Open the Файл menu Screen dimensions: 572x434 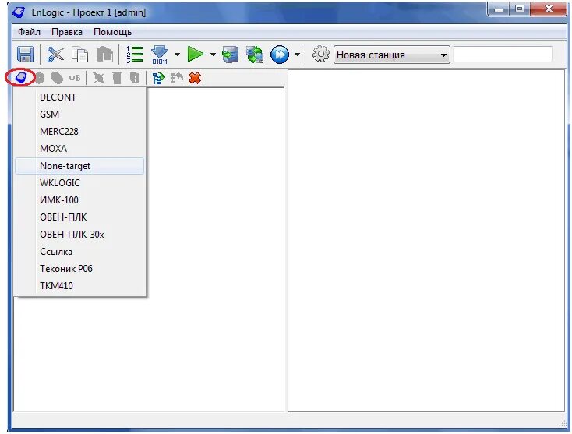(29, 32)
